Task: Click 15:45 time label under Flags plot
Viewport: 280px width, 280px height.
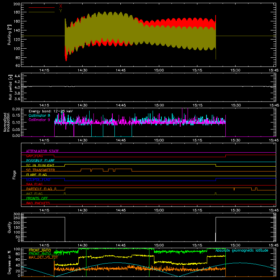Action: click(274, 210)
